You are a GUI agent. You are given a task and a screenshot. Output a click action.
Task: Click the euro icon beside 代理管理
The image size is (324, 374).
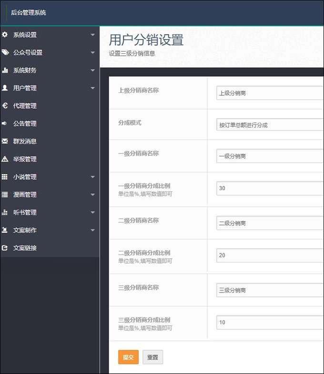point(5,106)
